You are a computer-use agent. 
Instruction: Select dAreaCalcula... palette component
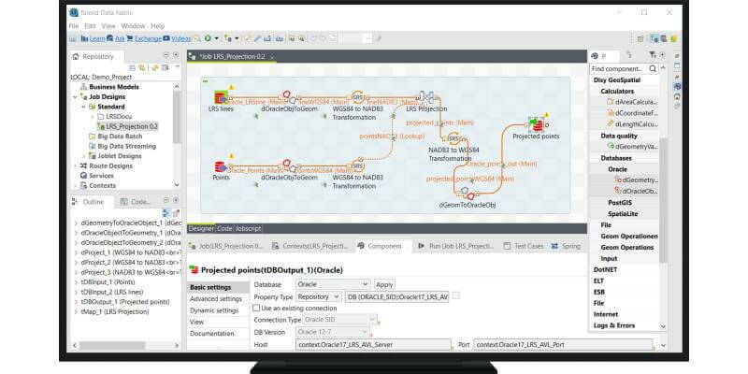(x=633, y=102)
